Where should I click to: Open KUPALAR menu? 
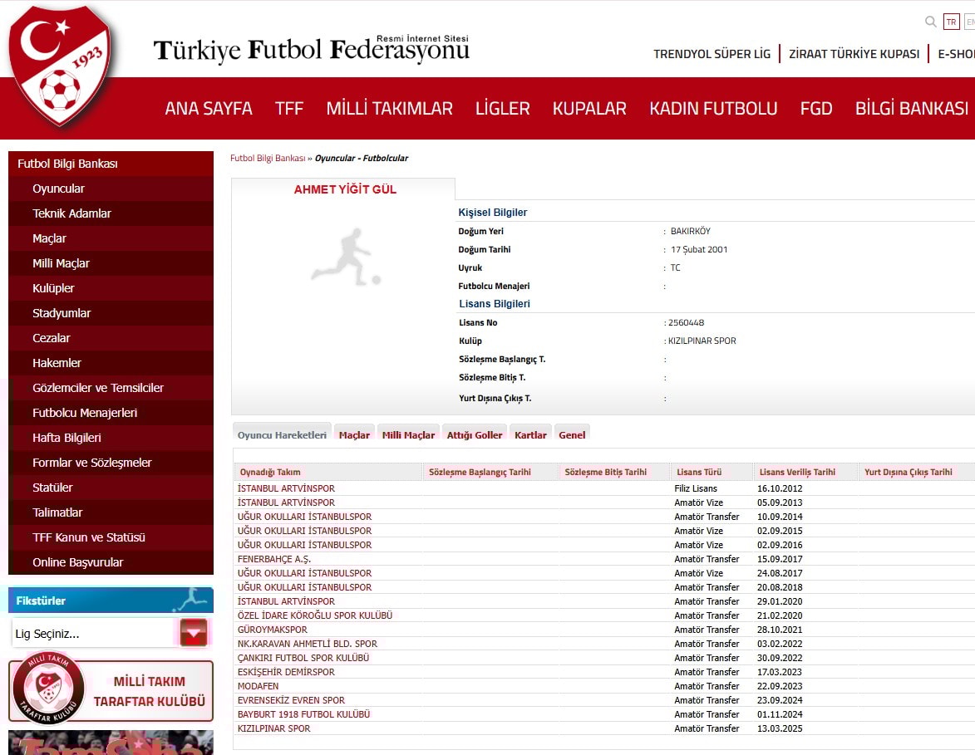click(x=589, y=109)
